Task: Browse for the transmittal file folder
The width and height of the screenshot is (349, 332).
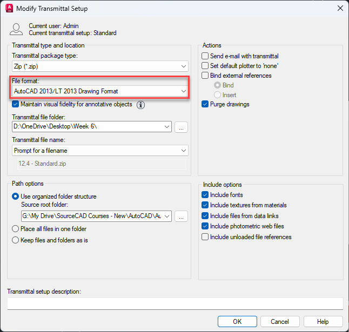Action: 181,127
